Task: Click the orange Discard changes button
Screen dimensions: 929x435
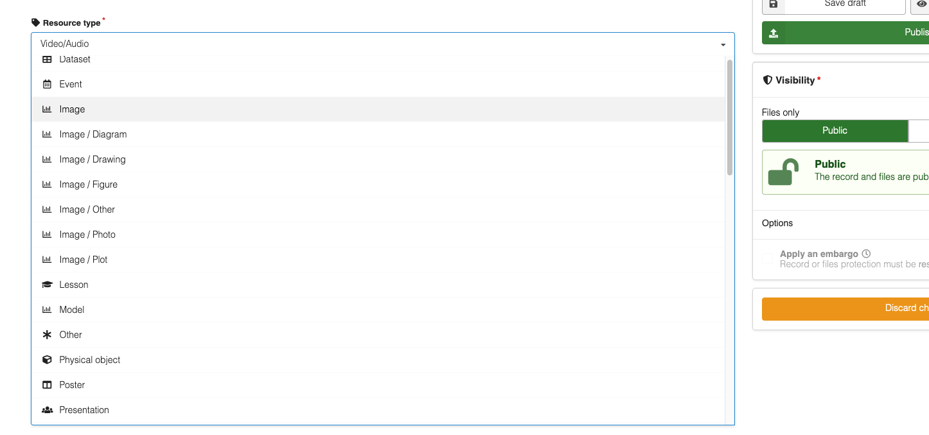Action: 845,308
